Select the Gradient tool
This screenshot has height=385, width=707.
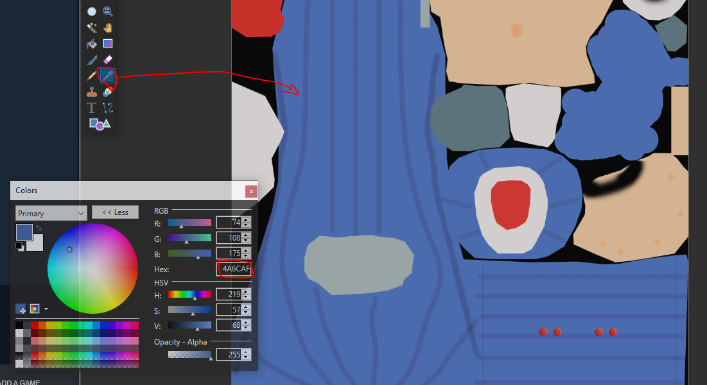(x=107, y=44)
